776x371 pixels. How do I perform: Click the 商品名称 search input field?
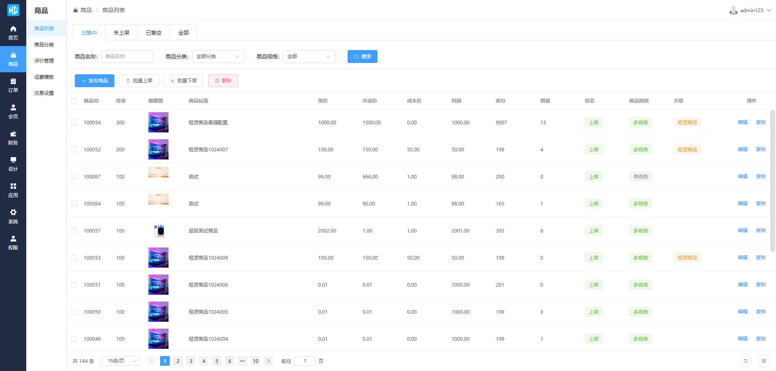pyautogui.click(x=127, y=57)
